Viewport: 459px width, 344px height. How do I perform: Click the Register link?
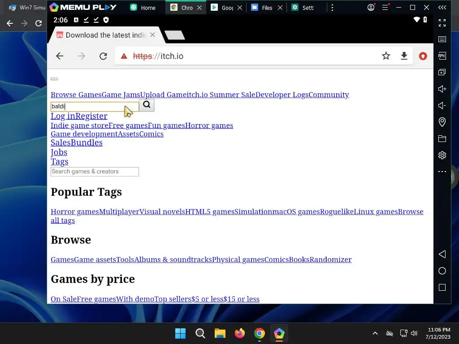(x=91, y=116)
